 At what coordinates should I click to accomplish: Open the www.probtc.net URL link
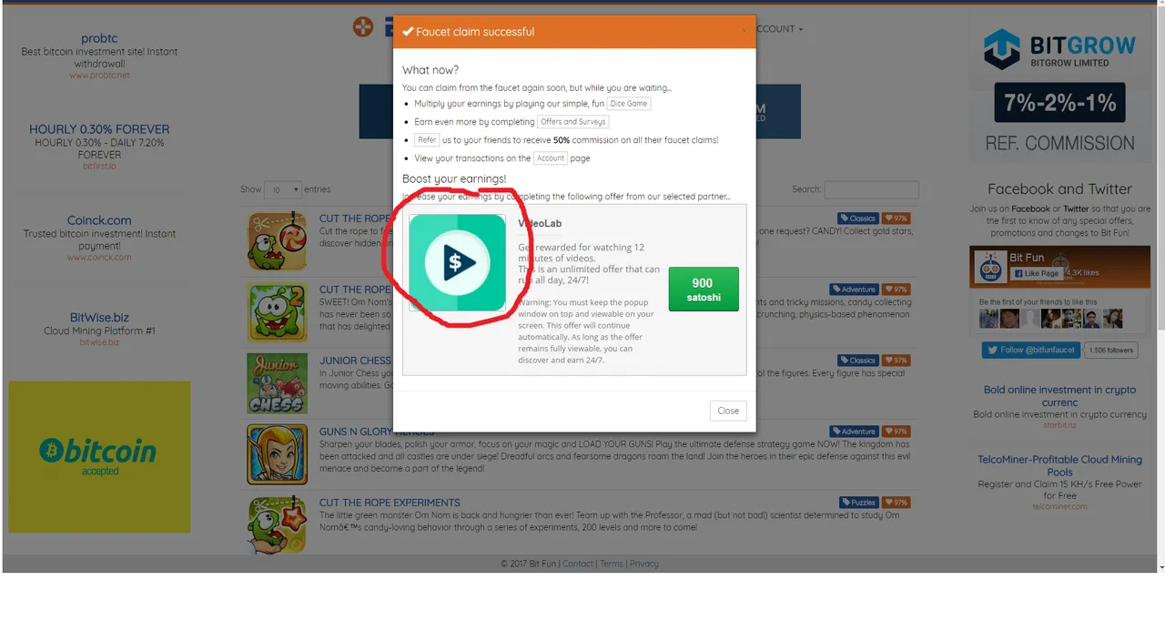99,76
